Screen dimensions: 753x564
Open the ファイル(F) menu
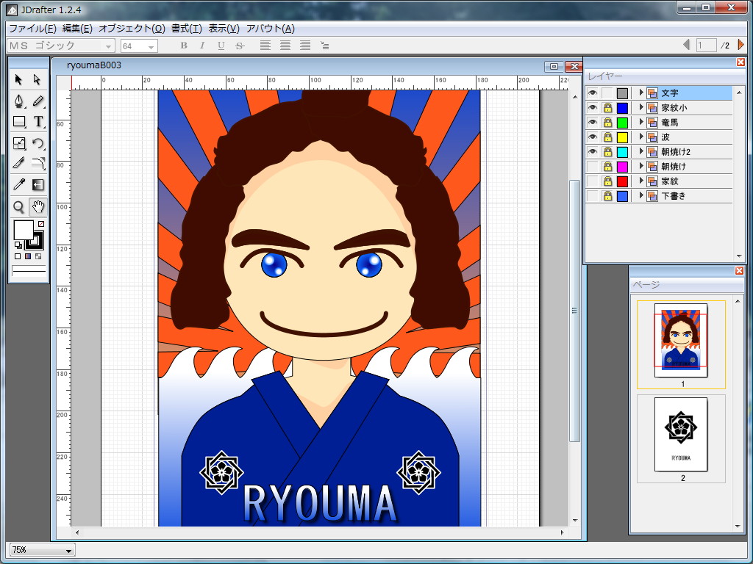(32, 29)
